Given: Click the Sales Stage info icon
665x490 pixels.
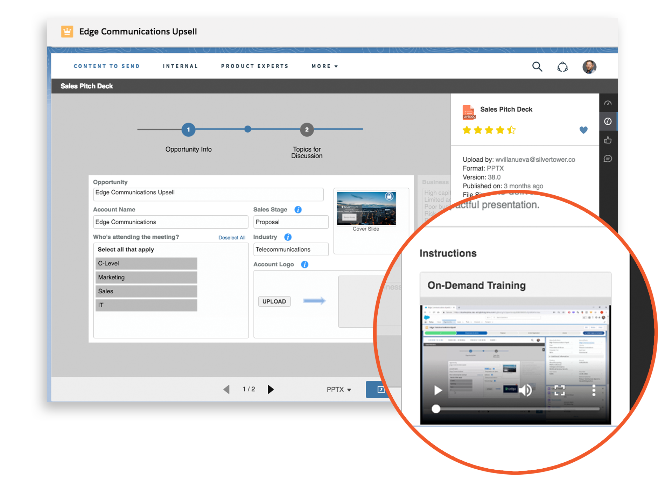Looking at the screenshot, I should pos(298,210).
